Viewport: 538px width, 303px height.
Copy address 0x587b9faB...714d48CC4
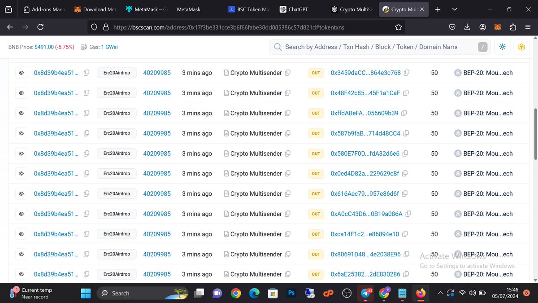406,133
